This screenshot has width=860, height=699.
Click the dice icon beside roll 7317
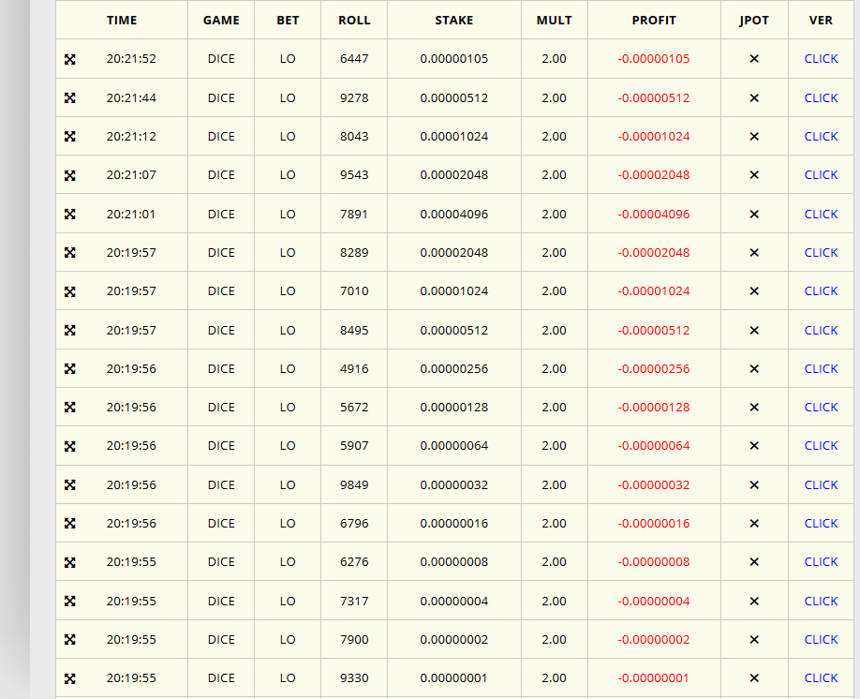tap(69, 602)
